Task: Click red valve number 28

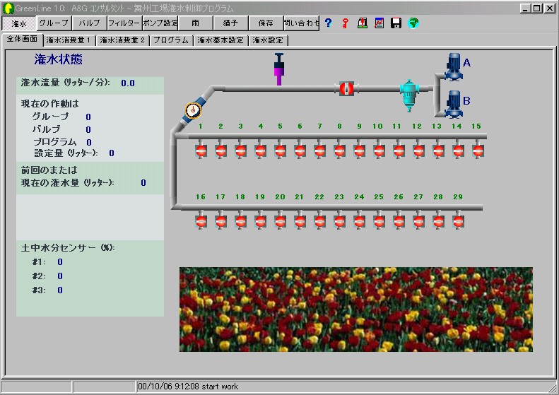Action: pyautogui.click(x=438, y=221)
